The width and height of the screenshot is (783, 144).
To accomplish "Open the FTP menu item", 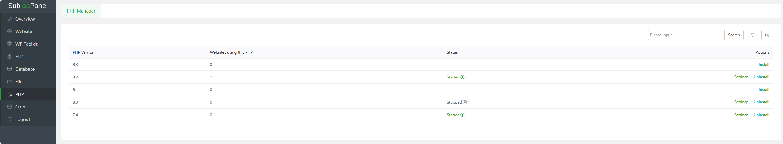I will point(19,57).
